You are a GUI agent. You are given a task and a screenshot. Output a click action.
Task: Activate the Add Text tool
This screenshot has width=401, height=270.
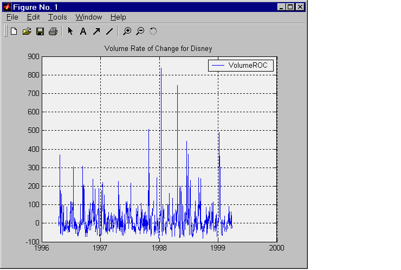pyautogui.click(x=83, y=31)
